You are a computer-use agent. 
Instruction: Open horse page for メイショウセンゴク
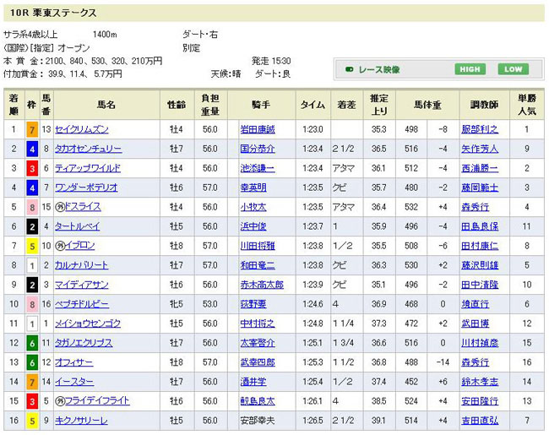point(88,323)
